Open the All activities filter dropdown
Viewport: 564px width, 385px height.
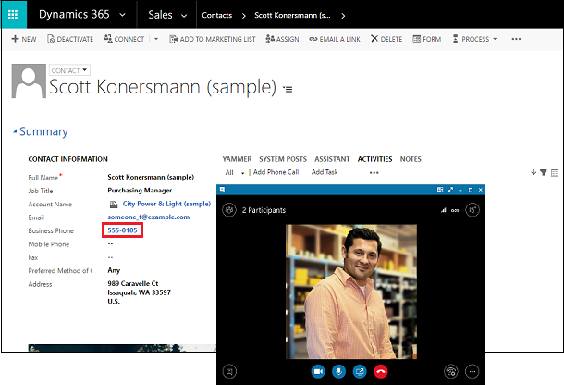(x=235, y=172)
